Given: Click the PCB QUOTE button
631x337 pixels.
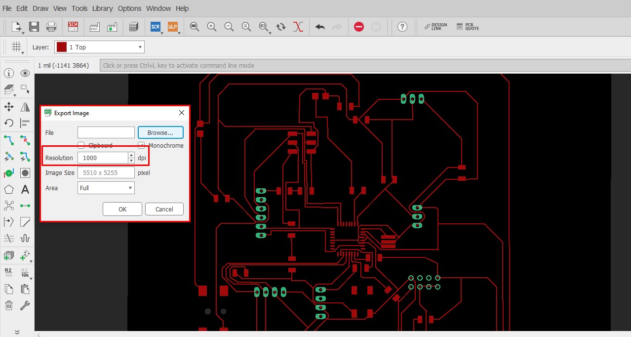Looking at the screenshot, I should pyautogui.click(x=468, y=27).
